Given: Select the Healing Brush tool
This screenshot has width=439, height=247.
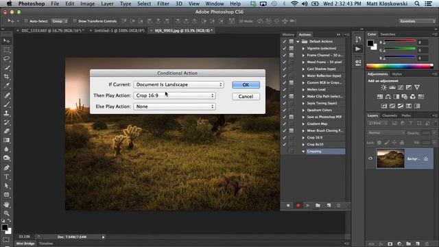Looking at the screenshot, I should pos(6,95).
